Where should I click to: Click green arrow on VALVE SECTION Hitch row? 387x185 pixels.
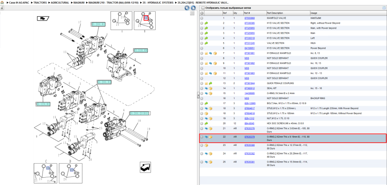pos(206,43)
